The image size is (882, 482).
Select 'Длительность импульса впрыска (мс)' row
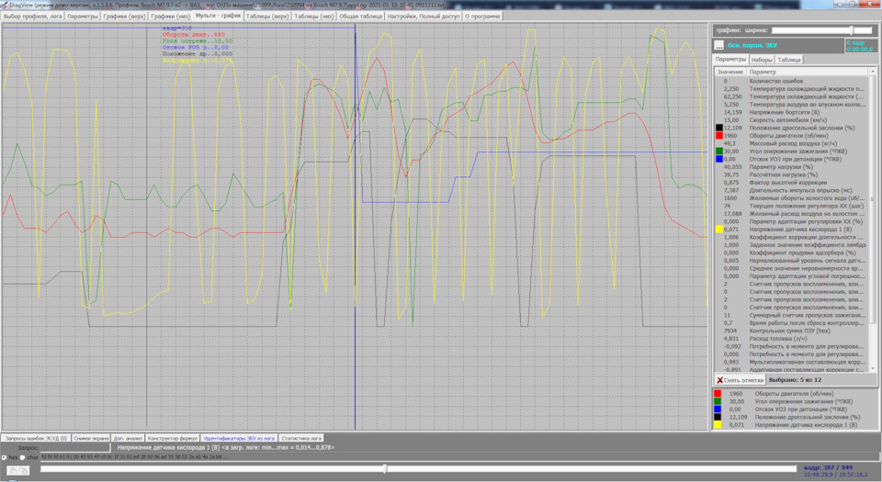point(792,190)
